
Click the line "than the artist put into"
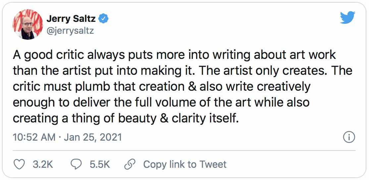(x=182, y=70)
